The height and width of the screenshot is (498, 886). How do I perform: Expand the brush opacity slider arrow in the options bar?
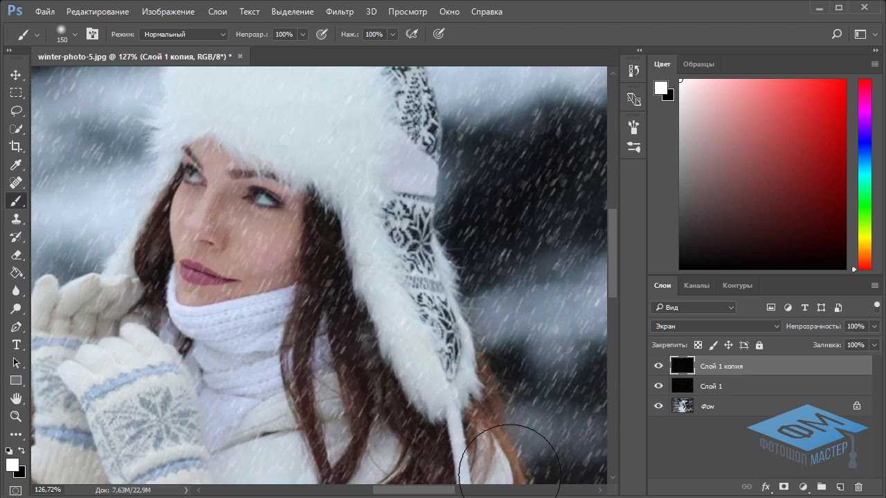[302, 34]
